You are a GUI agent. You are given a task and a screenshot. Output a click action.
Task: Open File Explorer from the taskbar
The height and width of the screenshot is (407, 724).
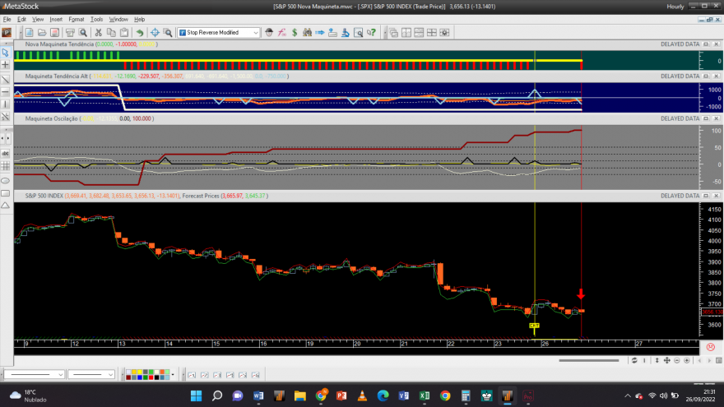300,396
